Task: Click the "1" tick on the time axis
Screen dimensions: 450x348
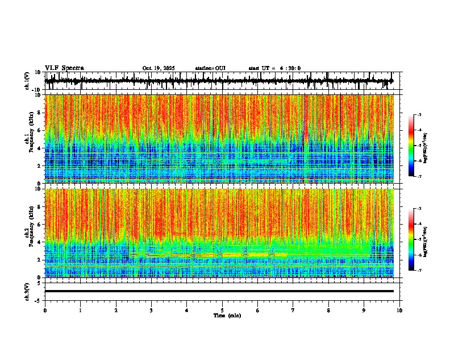Action: click(80, 310)
